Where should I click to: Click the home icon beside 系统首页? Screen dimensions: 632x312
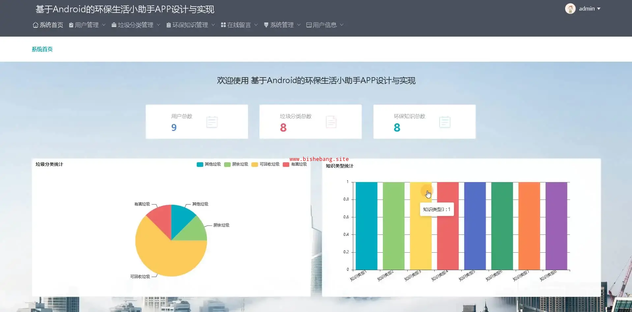pyautogui.click(x=36, y=25)
